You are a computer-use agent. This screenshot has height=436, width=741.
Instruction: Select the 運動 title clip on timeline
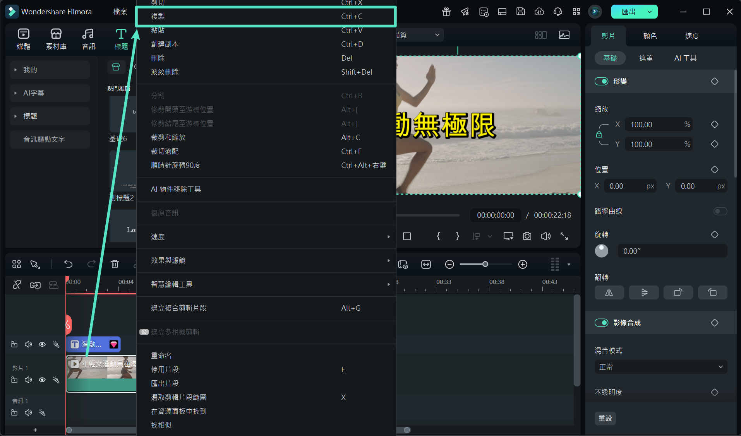point(93,344)
